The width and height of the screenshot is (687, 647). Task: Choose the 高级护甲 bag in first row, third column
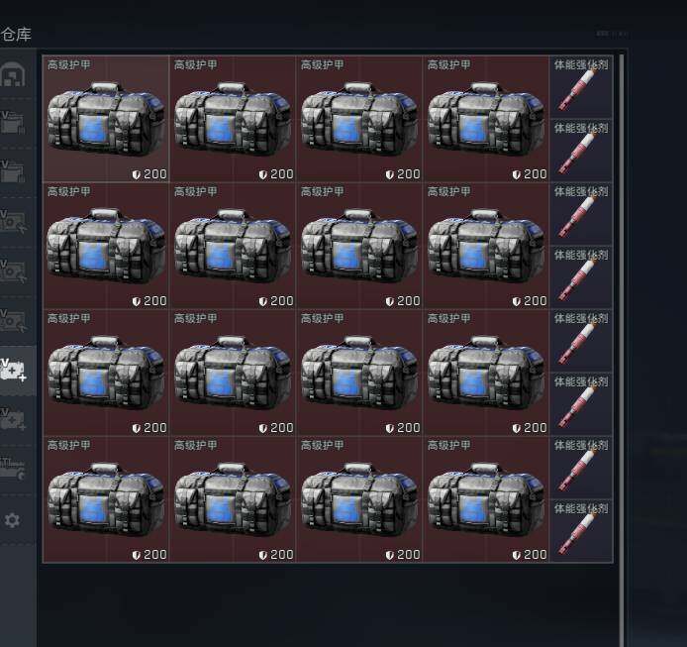[x=359, y=119]
